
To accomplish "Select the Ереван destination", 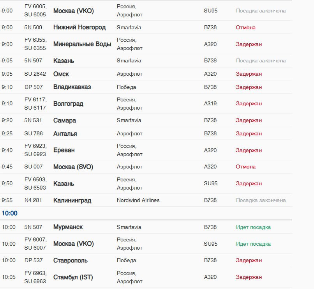I will click(x=64, y=150).
